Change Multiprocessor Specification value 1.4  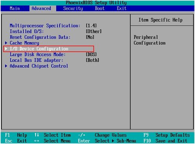(x=91, y=26)
